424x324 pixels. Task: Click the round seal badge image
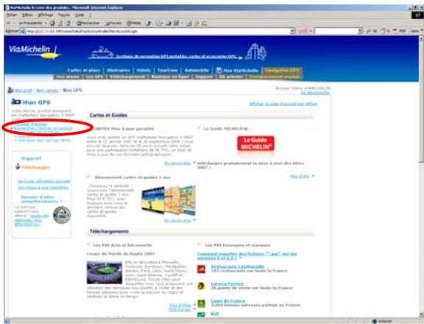click(62, 215)
